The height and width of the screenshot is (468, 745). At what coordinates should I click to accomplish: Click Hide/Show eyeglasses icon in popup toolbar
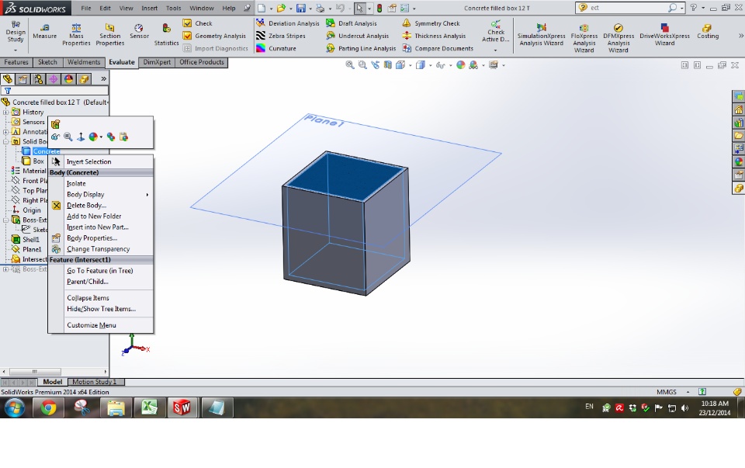pyautogui.click(x=55, y=137)
